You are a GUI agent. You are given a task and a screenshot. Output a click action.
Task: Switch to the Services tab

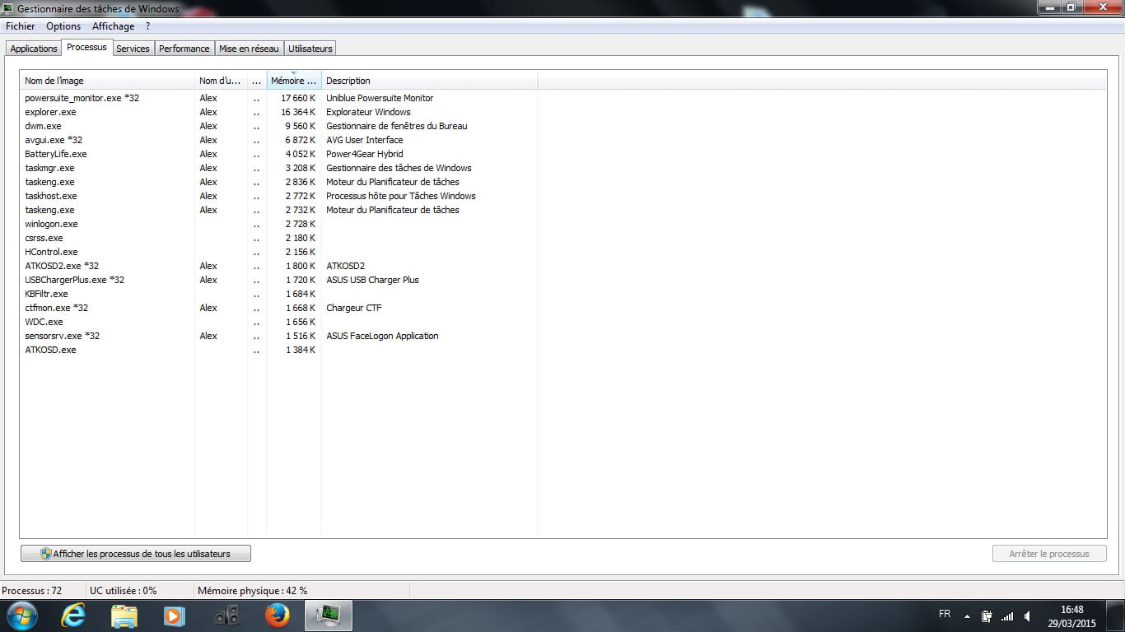133,49
